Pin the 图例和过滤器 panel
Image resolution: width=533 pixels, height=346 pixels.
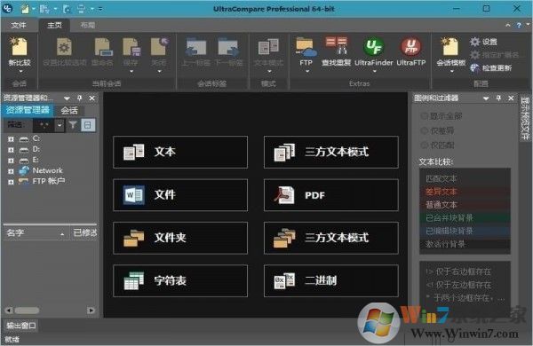pyautogui.click(x=498, y=98)
